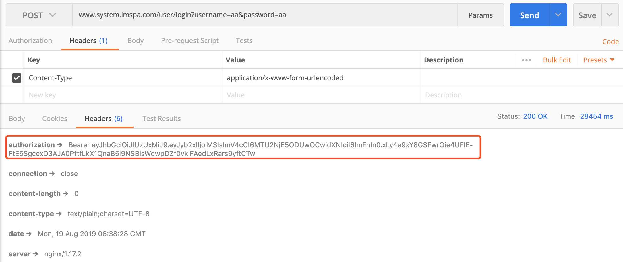Open the POST method dropdown
623x262 pixels.
pos(39,15)
